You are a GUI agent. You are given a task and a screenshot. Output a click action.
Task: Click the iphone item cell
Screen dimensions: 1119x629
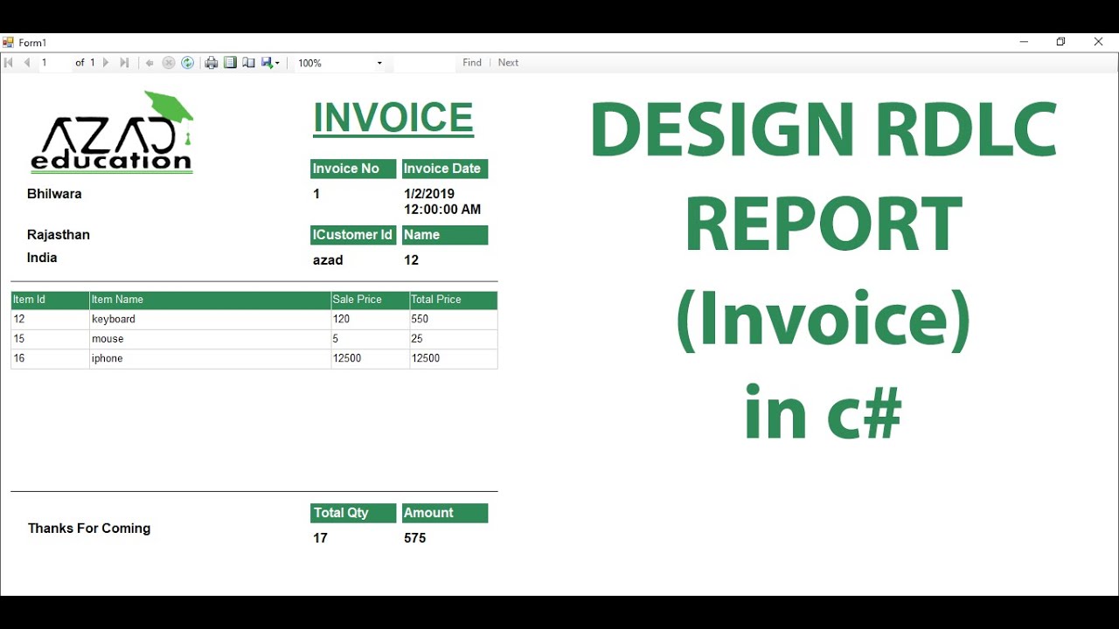click(x=210, y=359)
